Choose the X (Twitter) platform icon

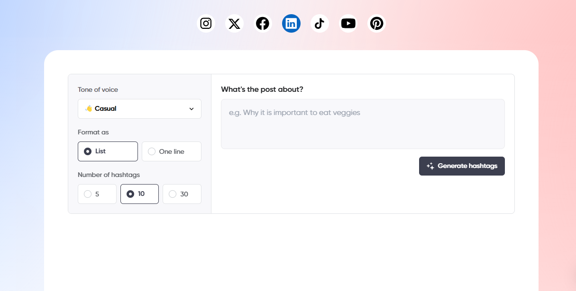coord(234,23)
